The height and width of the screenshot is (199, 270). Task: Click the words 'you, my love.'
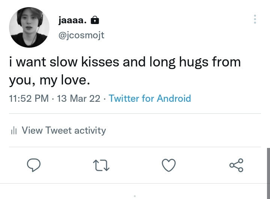point(50,80)
